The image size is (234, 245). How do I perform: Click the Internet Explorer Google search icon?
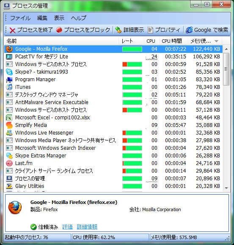click(189, 30)
